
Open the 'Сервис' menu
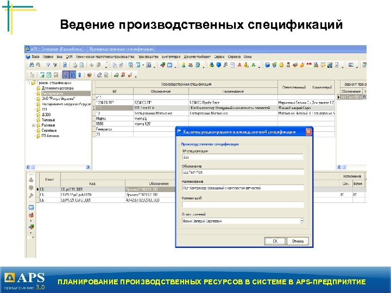tap(219, 56)
